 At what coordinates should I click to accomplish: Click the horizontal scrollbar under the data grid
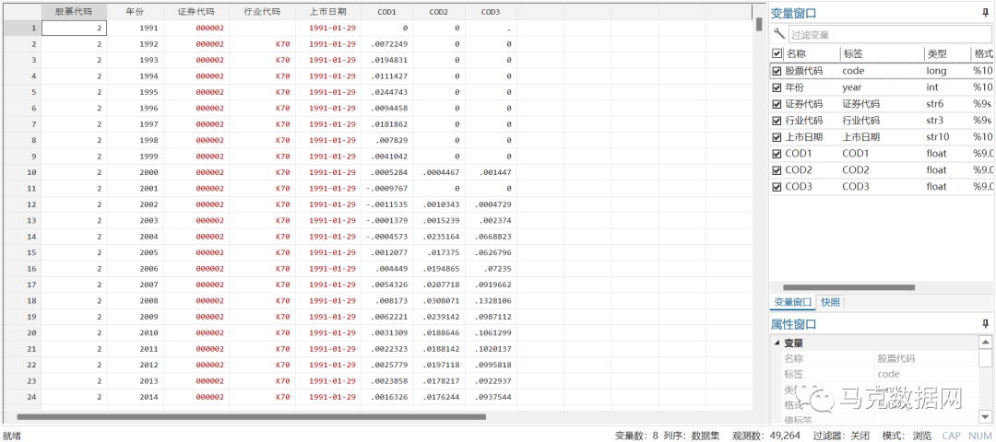pyautogui.click(x=252, y=416)
